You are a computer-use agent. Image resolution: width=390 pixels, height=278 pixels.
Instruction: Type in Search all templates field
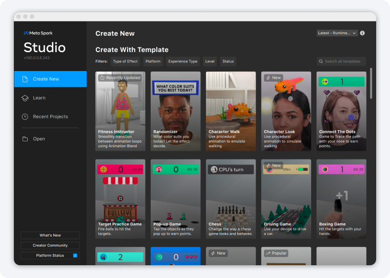(343, 61)
